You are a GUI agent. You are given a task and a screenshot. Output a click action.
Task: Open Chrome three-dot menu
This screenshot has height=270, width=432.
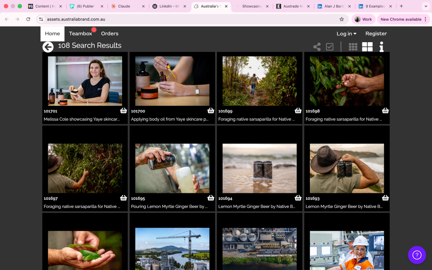tap(426, 19)
